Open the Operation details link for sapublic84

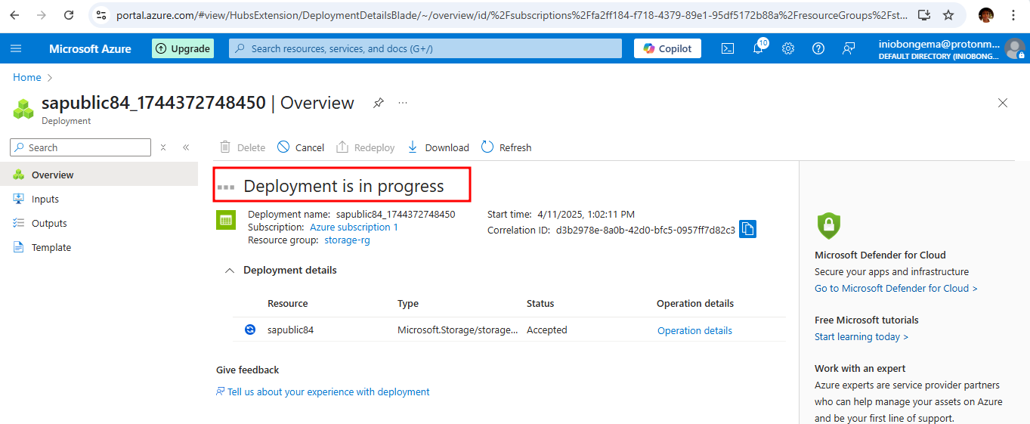tap(694, 330)
